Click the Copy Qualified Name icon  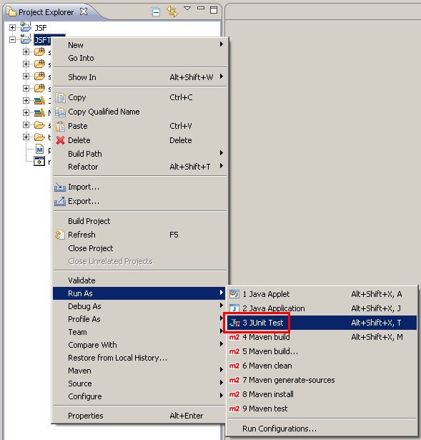[x=60, y=112]
